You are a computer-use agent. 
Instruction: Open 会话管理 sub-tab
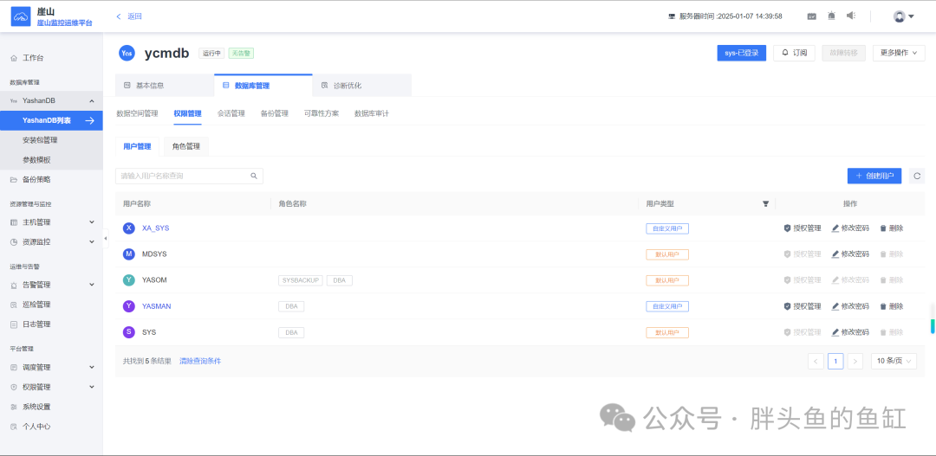(x=231, y=113)
